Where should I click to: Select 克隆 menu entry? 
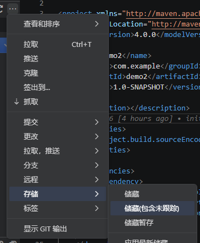(x=57, y=73)
